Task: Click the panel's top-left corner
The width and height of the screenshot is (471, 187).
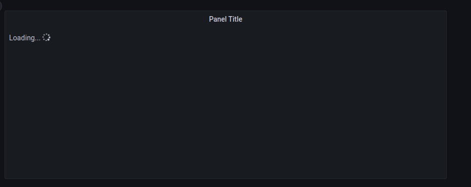Action: [x=5, y=12]
